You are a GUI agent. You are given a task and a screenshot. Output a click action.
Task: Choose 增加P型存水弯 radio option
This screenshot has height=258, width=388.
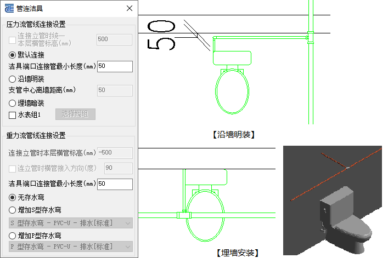tap(12, 236)
